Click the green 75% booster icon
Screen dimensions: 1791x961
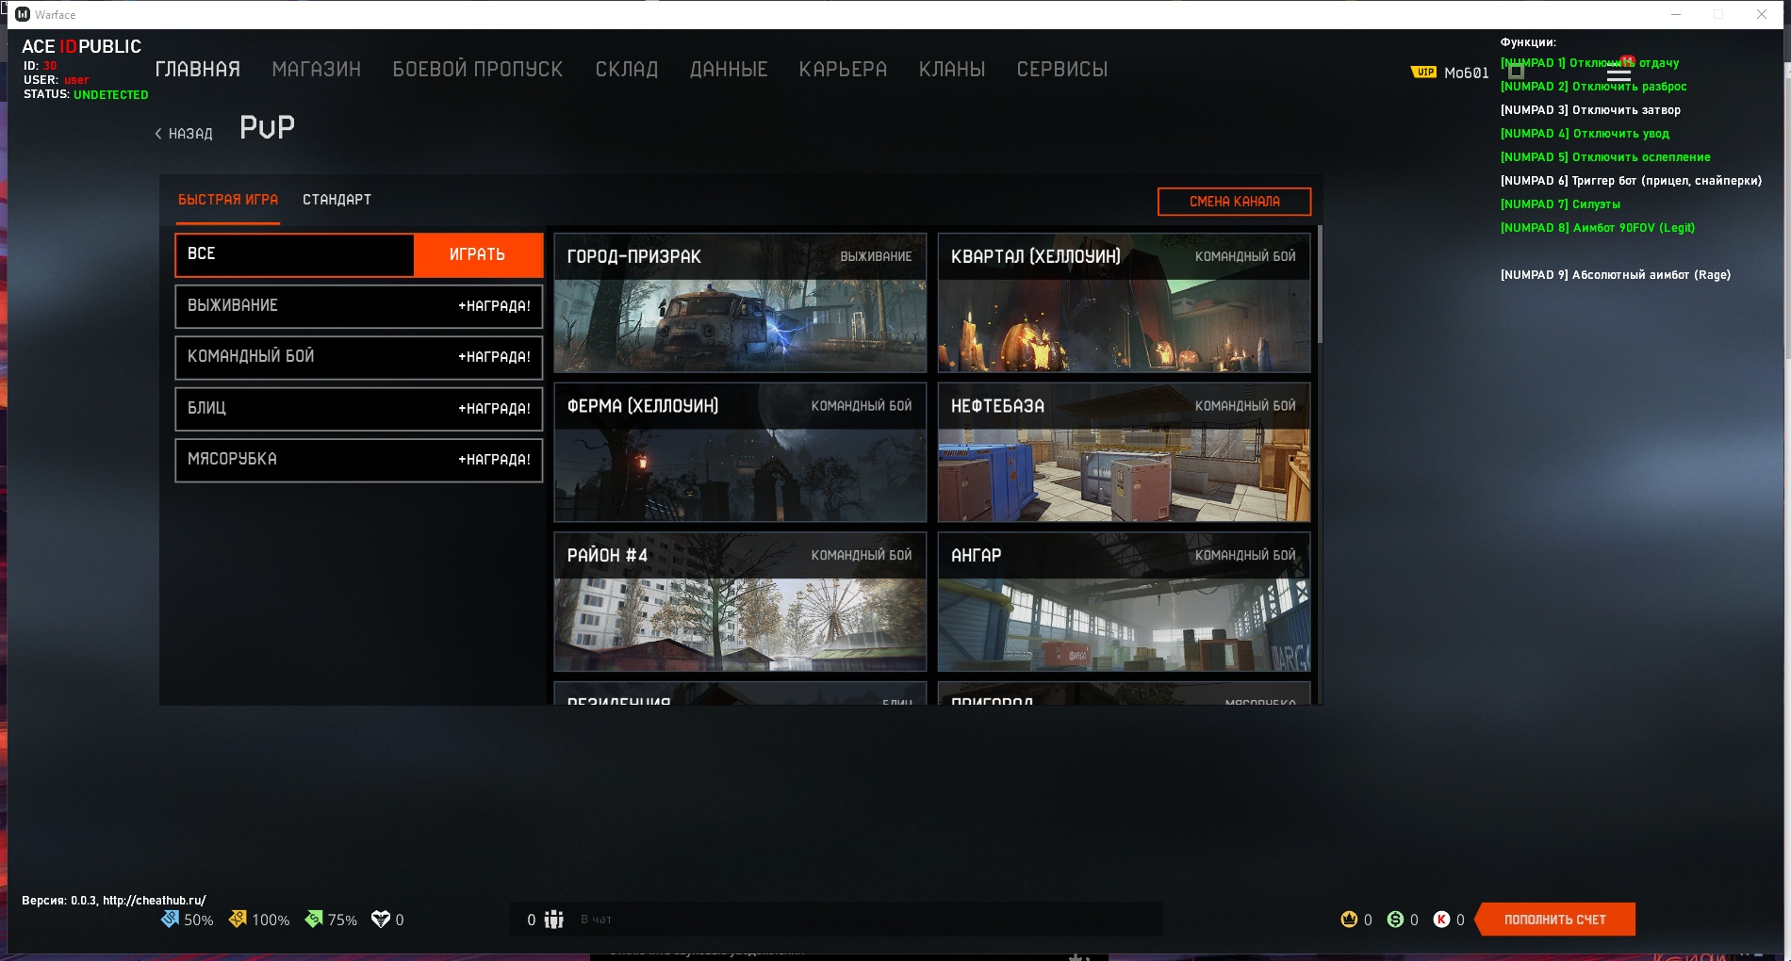314,919
